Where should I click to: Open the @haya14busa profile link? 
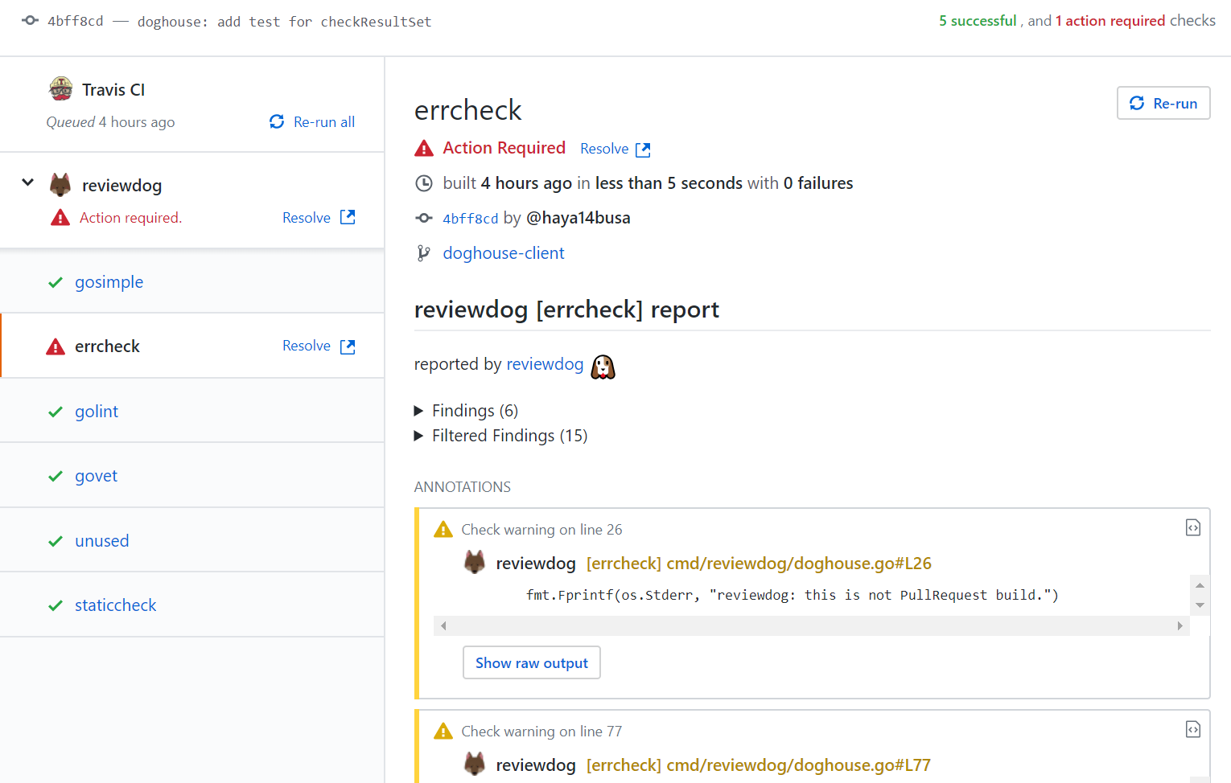578,217
